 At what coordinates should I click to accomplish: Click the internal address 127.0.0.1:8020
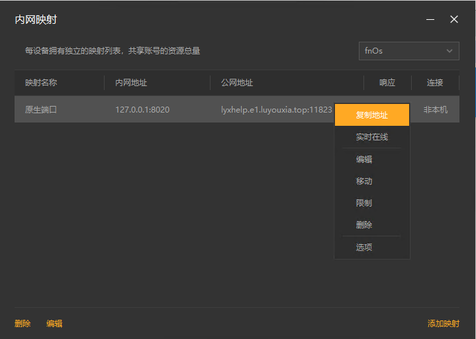click(142, 109)
